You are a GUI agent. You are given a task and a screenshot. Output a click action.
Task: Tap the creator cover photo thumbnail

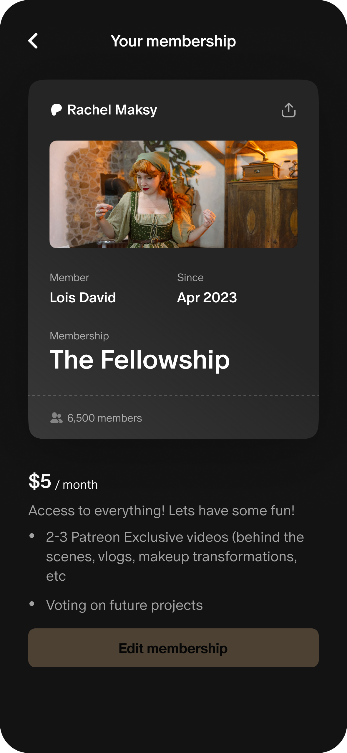click(x=173, y=194)
